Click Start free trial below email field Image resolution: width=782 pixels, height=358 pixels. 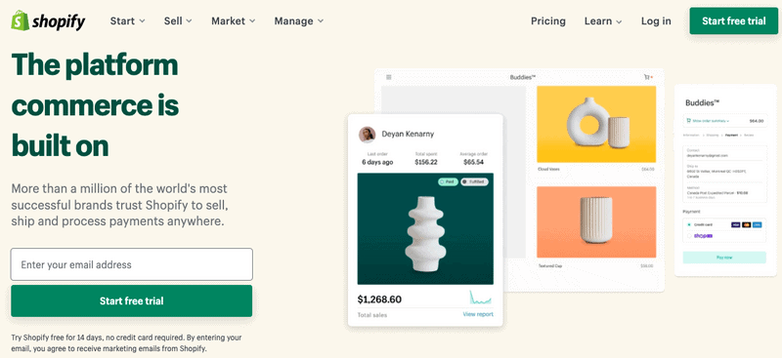pos(132,300)
